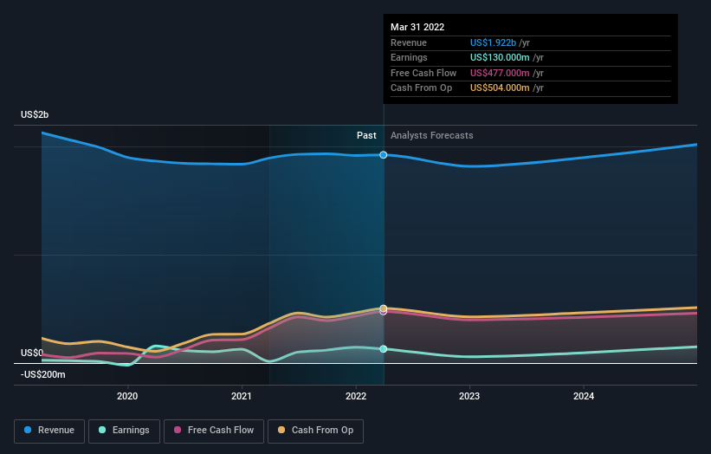Click the Earnings data point marker on teal line

click(384, 349)
